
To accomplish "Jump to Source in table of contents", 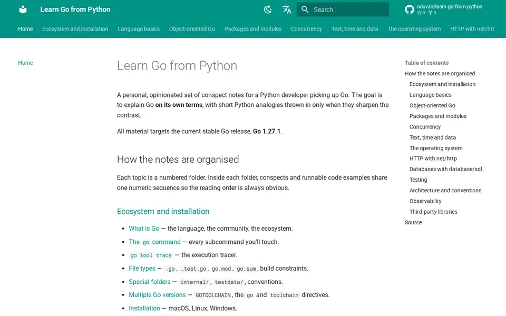I will click(413, 222).
